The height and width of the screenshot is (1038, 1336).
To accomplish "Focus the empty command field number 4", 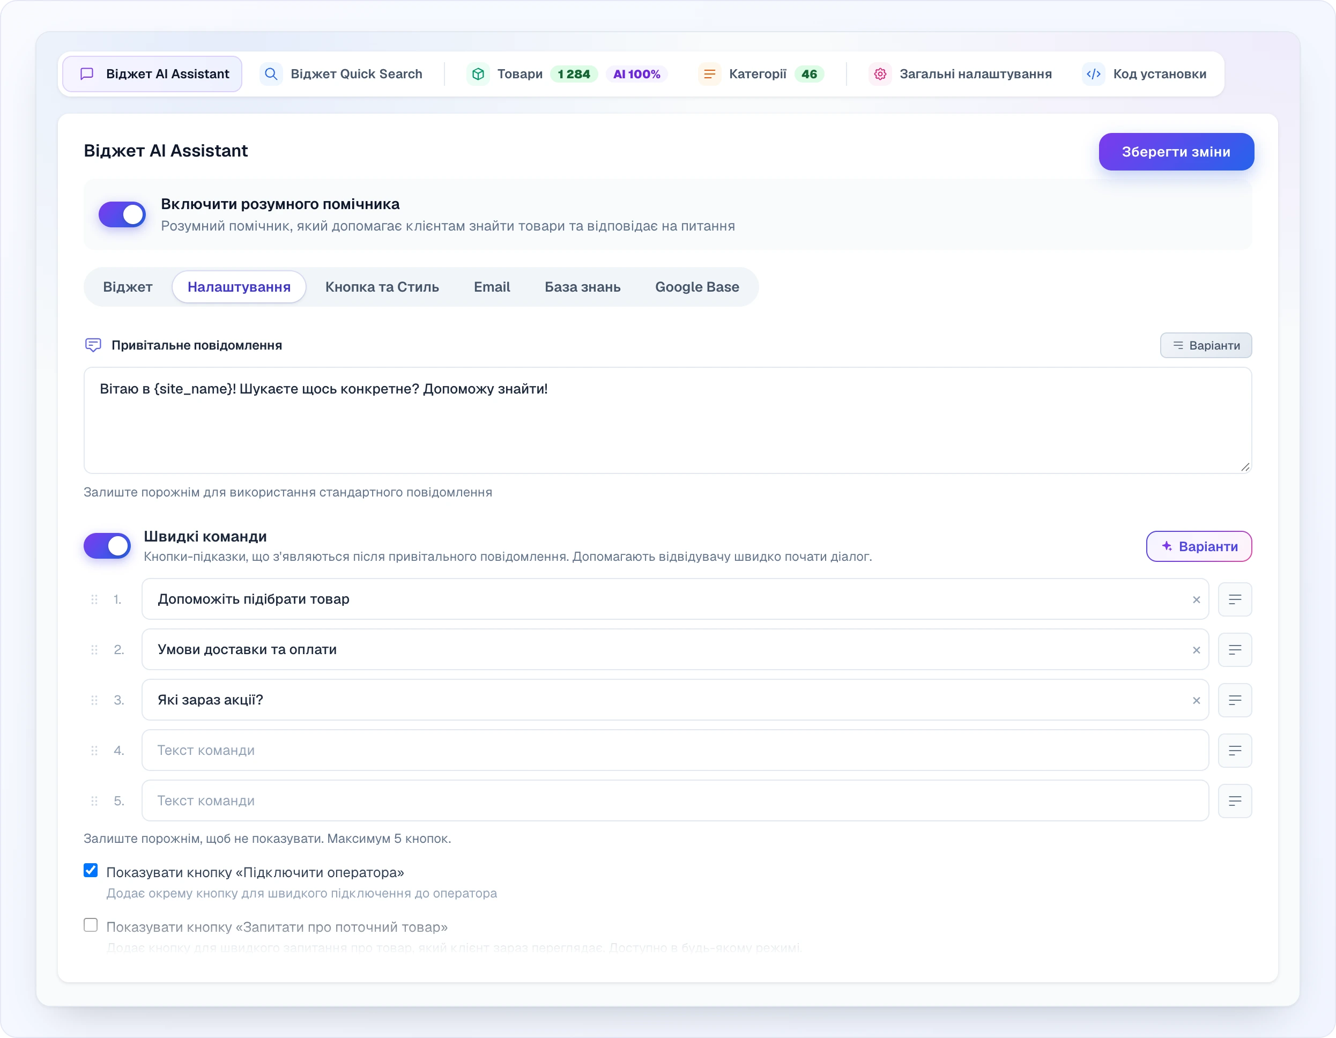I will pos(676,751).
